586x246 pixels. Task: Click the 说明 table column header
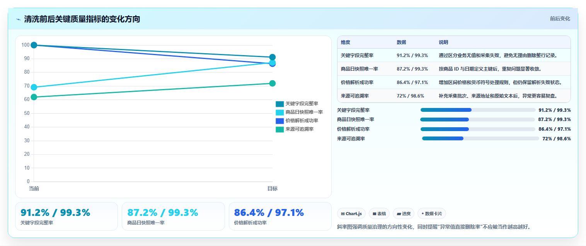pos(503,42)
